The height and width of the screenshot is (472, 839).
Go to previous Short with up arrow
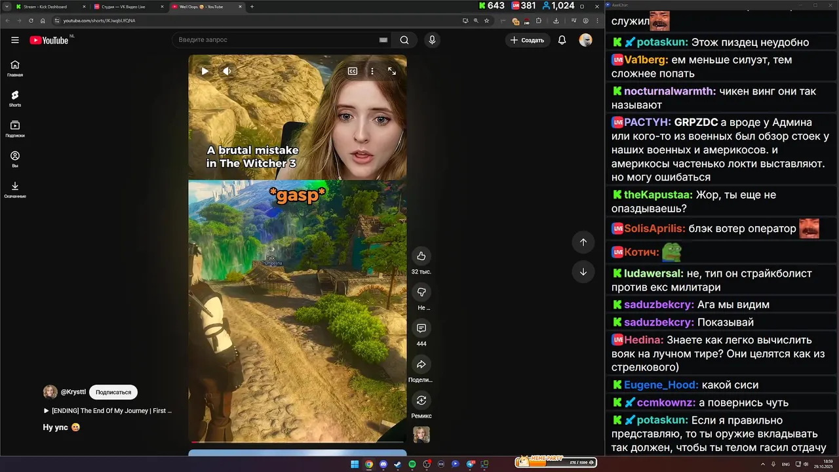[583, 243]
